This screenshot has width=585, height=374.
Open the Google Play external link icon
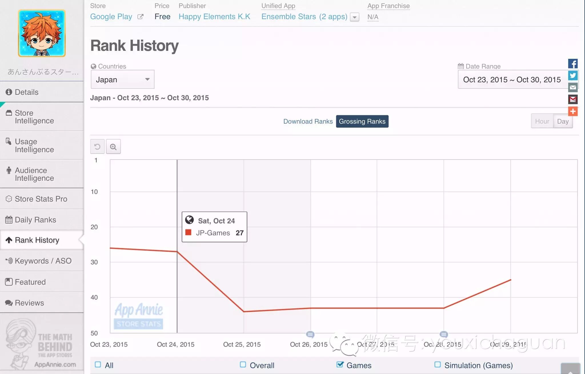pyautogui.click(x=140, y=17)
